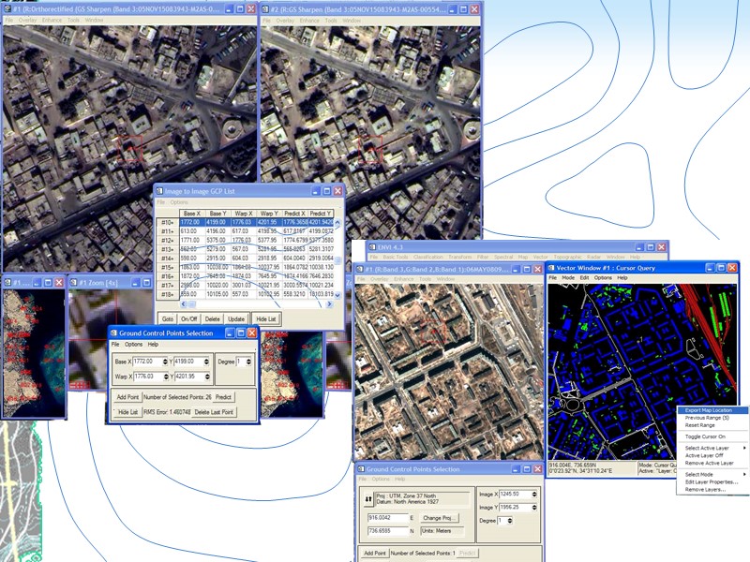Click the easting field showing 916.0042
The height and width of the screenshot is (562, 750).
point(386,518)
